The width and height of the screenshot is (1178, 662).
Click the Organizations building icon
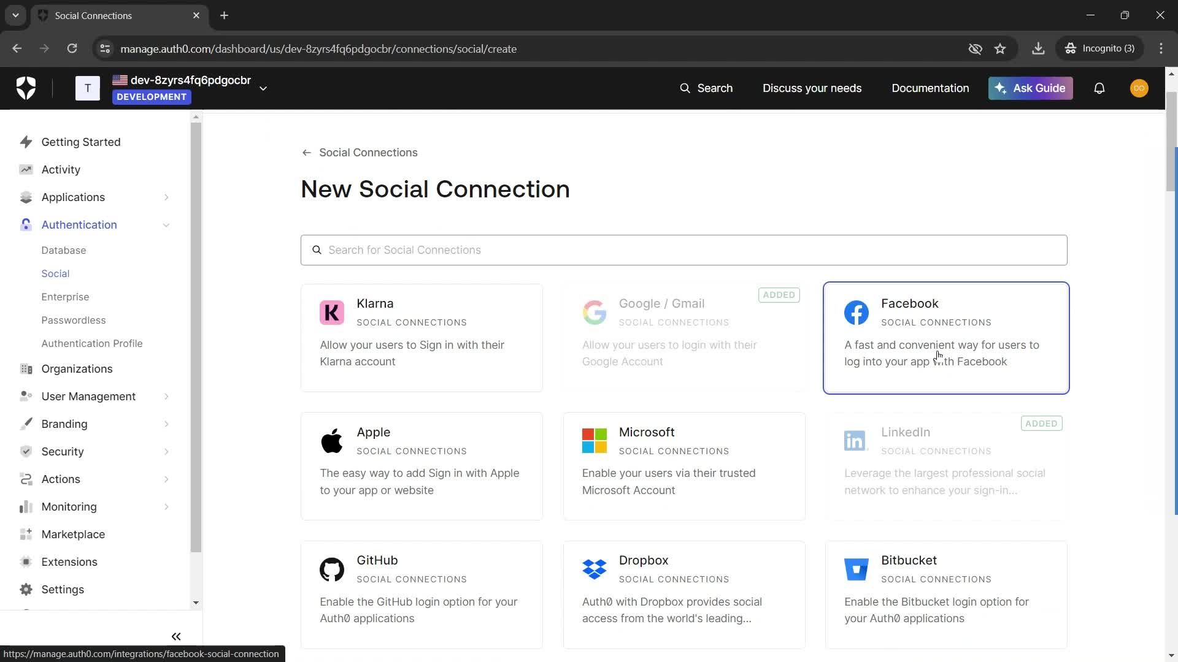pos(26,369)
